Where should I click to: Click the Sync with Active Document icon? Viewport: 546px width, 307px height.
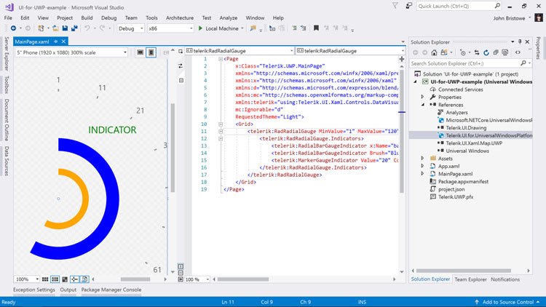pyautogui.click(x=477, y=52)
